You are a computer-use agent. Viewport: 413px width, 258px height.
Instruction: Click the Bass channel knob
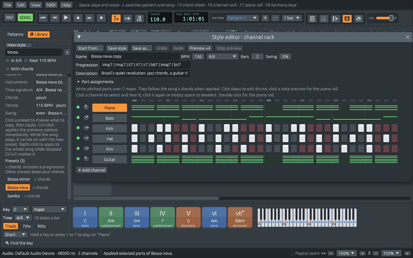point(86,118)
